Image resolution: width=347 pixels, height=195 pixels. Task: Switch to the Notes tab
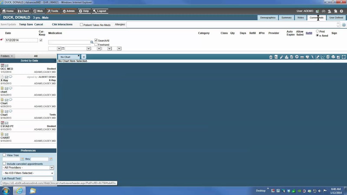301,18
